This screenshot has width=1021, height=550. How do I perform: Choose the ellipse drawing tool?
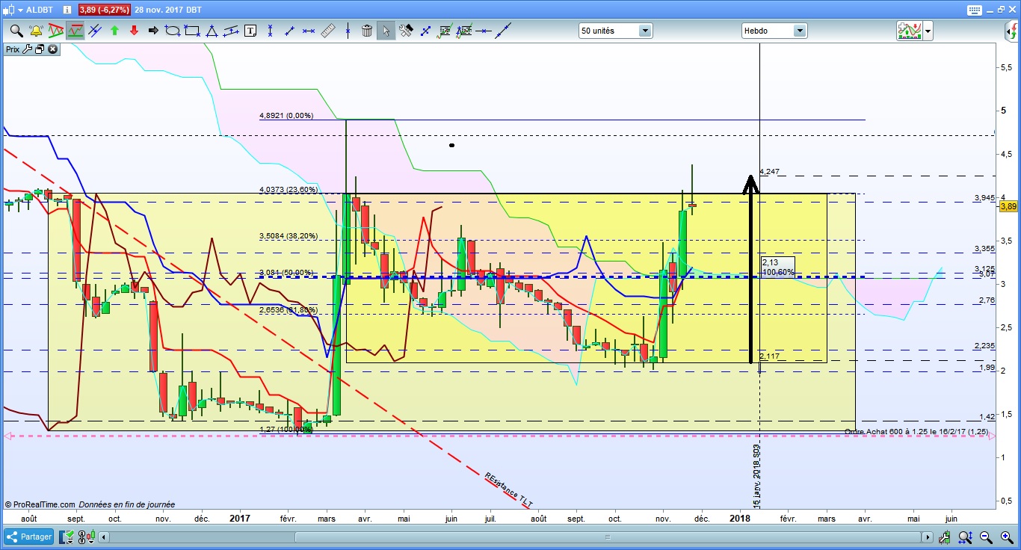coord(173,31)
